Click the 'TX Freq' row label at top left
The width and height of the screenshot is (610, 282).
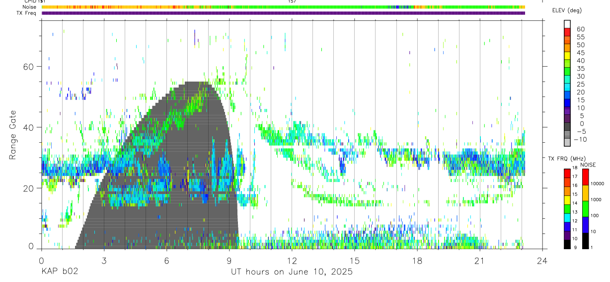coord(26,13)
